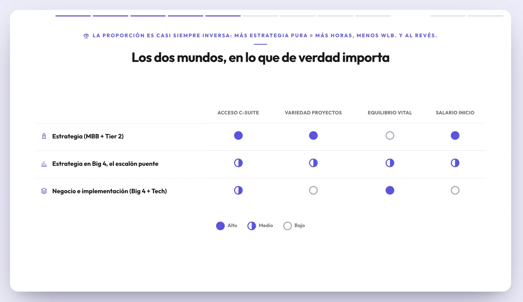Jump to the first progress bar segment
The height and width of the screenshot is (302, 523).
(73, 16)
